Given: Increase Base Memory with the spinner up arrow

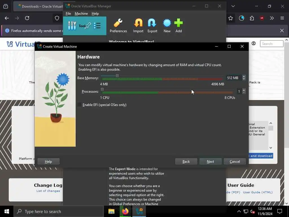Looking at the screenshot, I should [244, 77].
